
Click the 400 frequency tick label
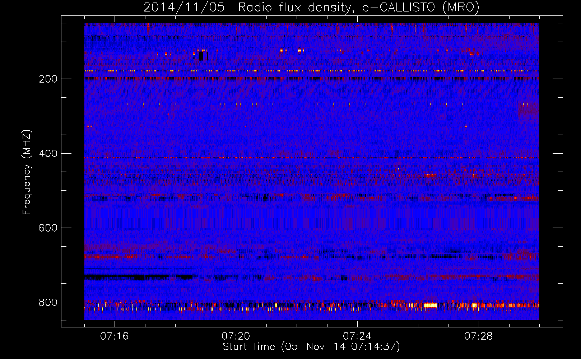[x=48, y=154]
